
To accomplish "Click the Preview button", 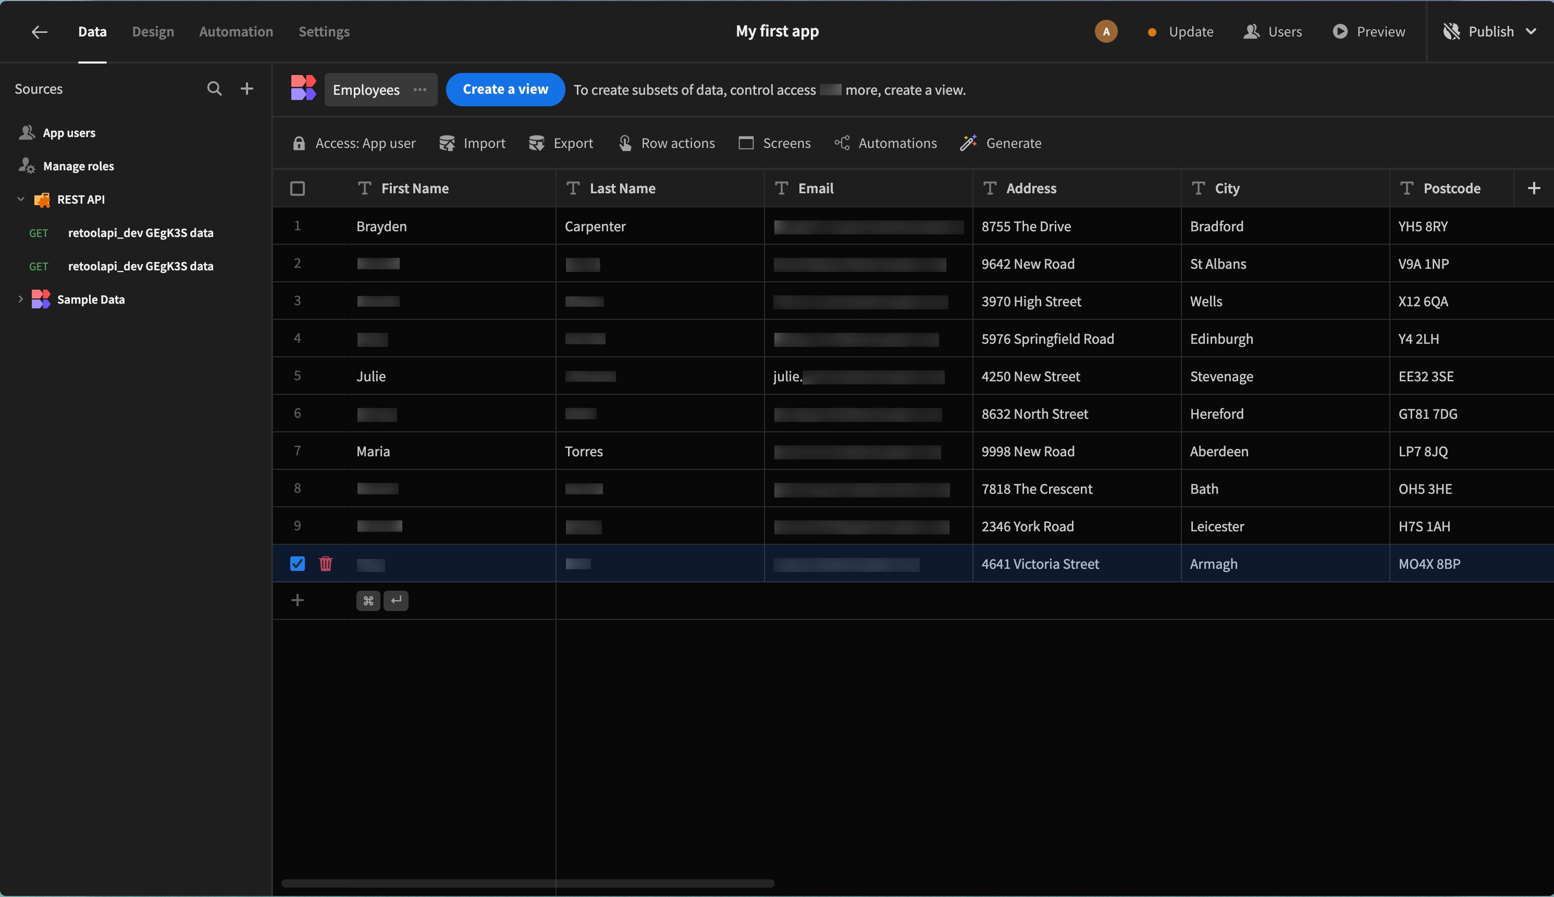I will click(x=1368, y=31).
